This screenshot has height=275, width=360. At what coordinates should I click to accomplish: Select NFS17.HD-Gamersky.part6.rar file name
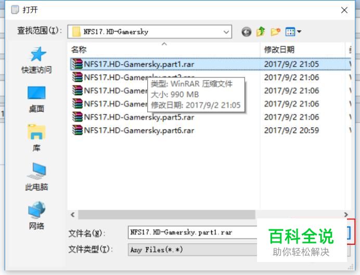(139, 130)
